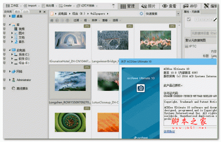Go up one folder level

pyautogui.click(x=67, y=20)
